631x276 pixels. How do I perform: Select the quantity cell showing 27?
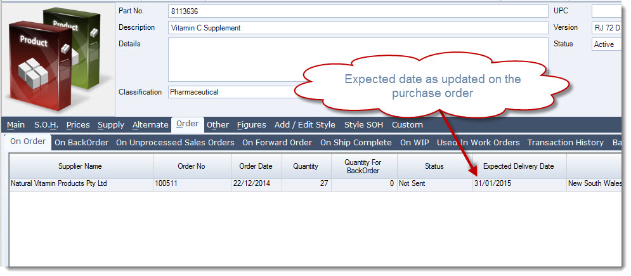coord(306,184)
